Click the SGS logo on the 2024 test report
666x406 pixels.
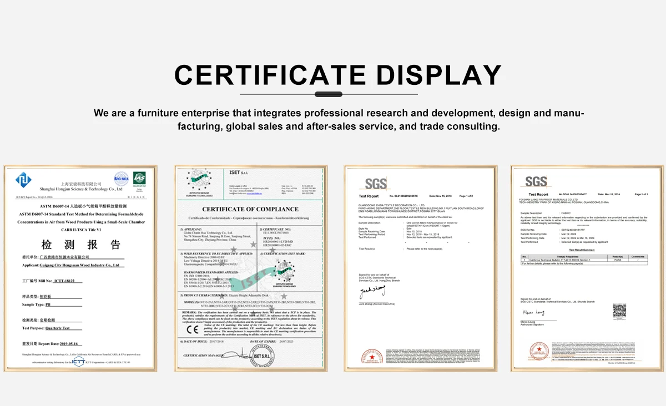536,181
